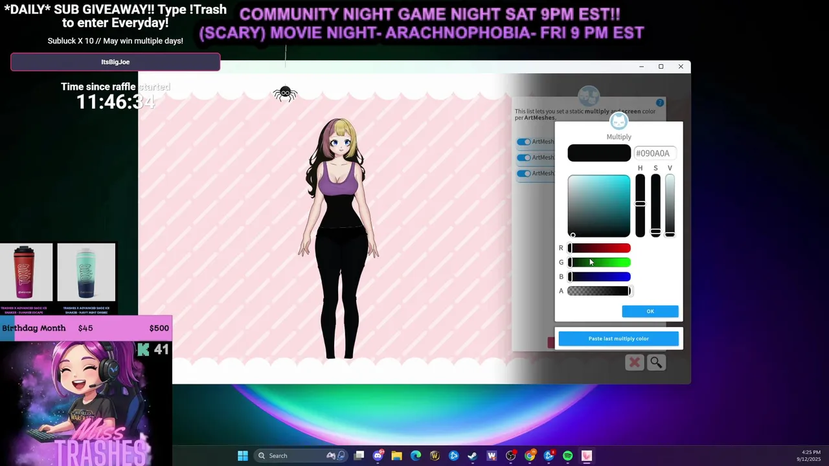
Task: Close the VTube Studio window
Action: click(x=681, y=67)
